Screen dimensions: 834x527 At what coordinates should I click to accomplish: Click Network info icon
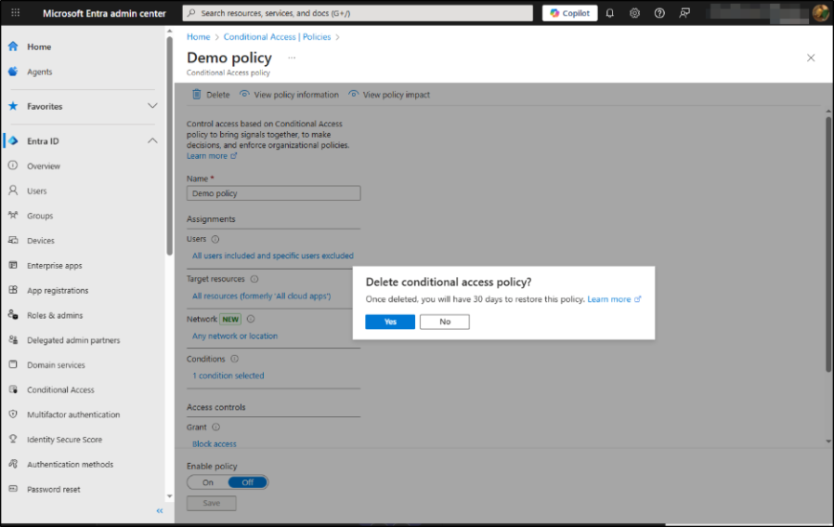[251, 319]
